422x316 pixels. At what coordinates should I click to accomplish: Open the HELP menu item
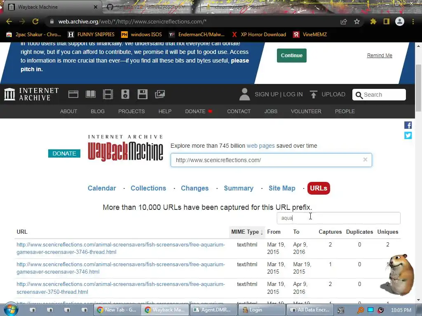[165, 111]
